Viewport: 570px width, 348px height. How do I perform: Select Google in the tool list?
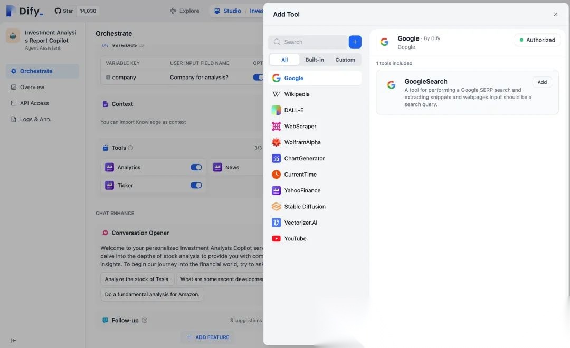(x=315, y=78)
